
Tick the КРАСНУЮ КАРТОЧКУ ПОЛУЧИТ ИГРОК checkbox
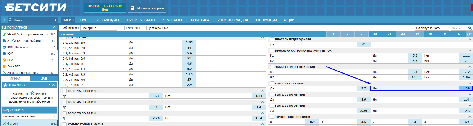click(272, 50)
